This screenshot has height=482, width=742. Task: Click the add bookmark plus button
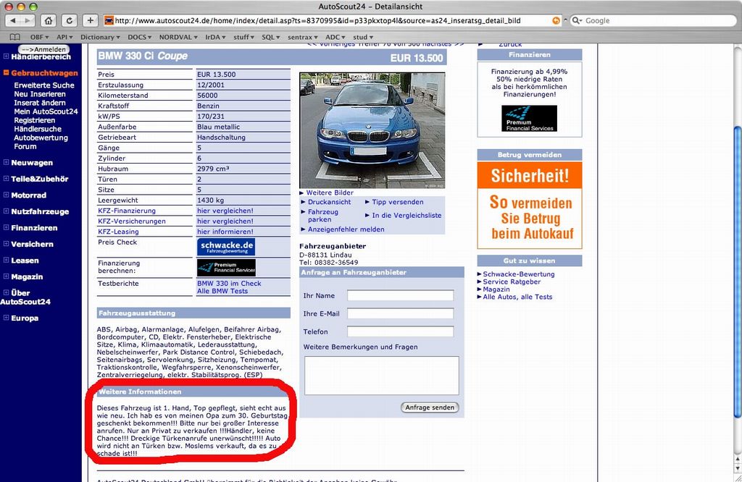pos(90,20)
